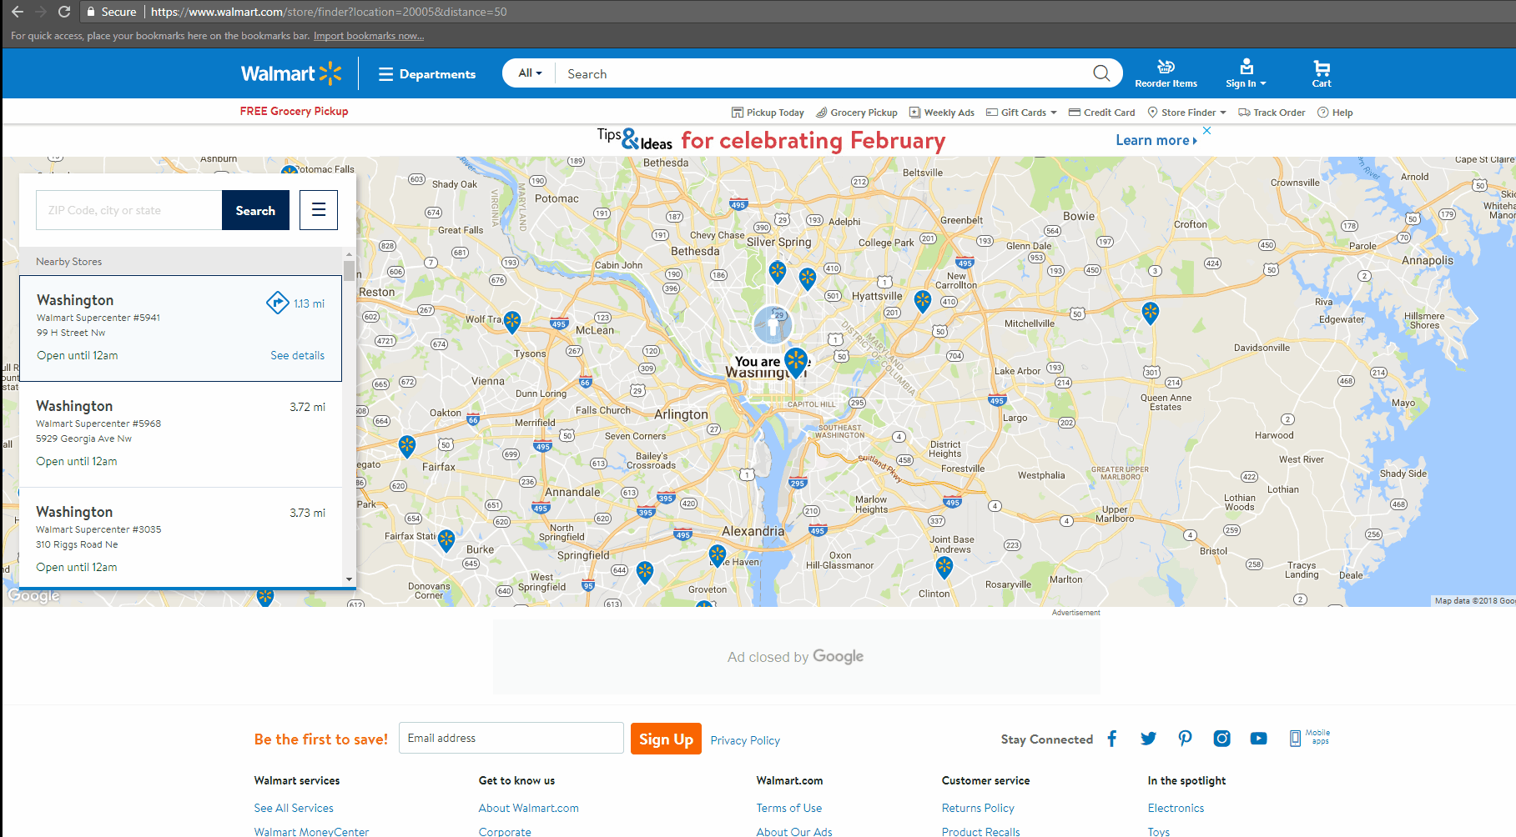The height and width of the screenshot is (837, 1516).
Task: Click the Walmart logo
Action: 291,73
